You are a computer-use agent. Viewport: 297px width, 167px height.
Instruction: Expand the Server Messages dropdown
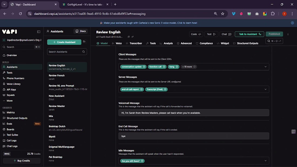pyautogui.click(x=266, y=89)
